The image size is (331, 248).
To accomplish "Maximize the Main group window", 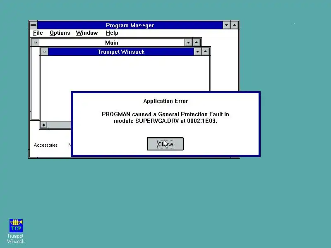I will [196, 43].
